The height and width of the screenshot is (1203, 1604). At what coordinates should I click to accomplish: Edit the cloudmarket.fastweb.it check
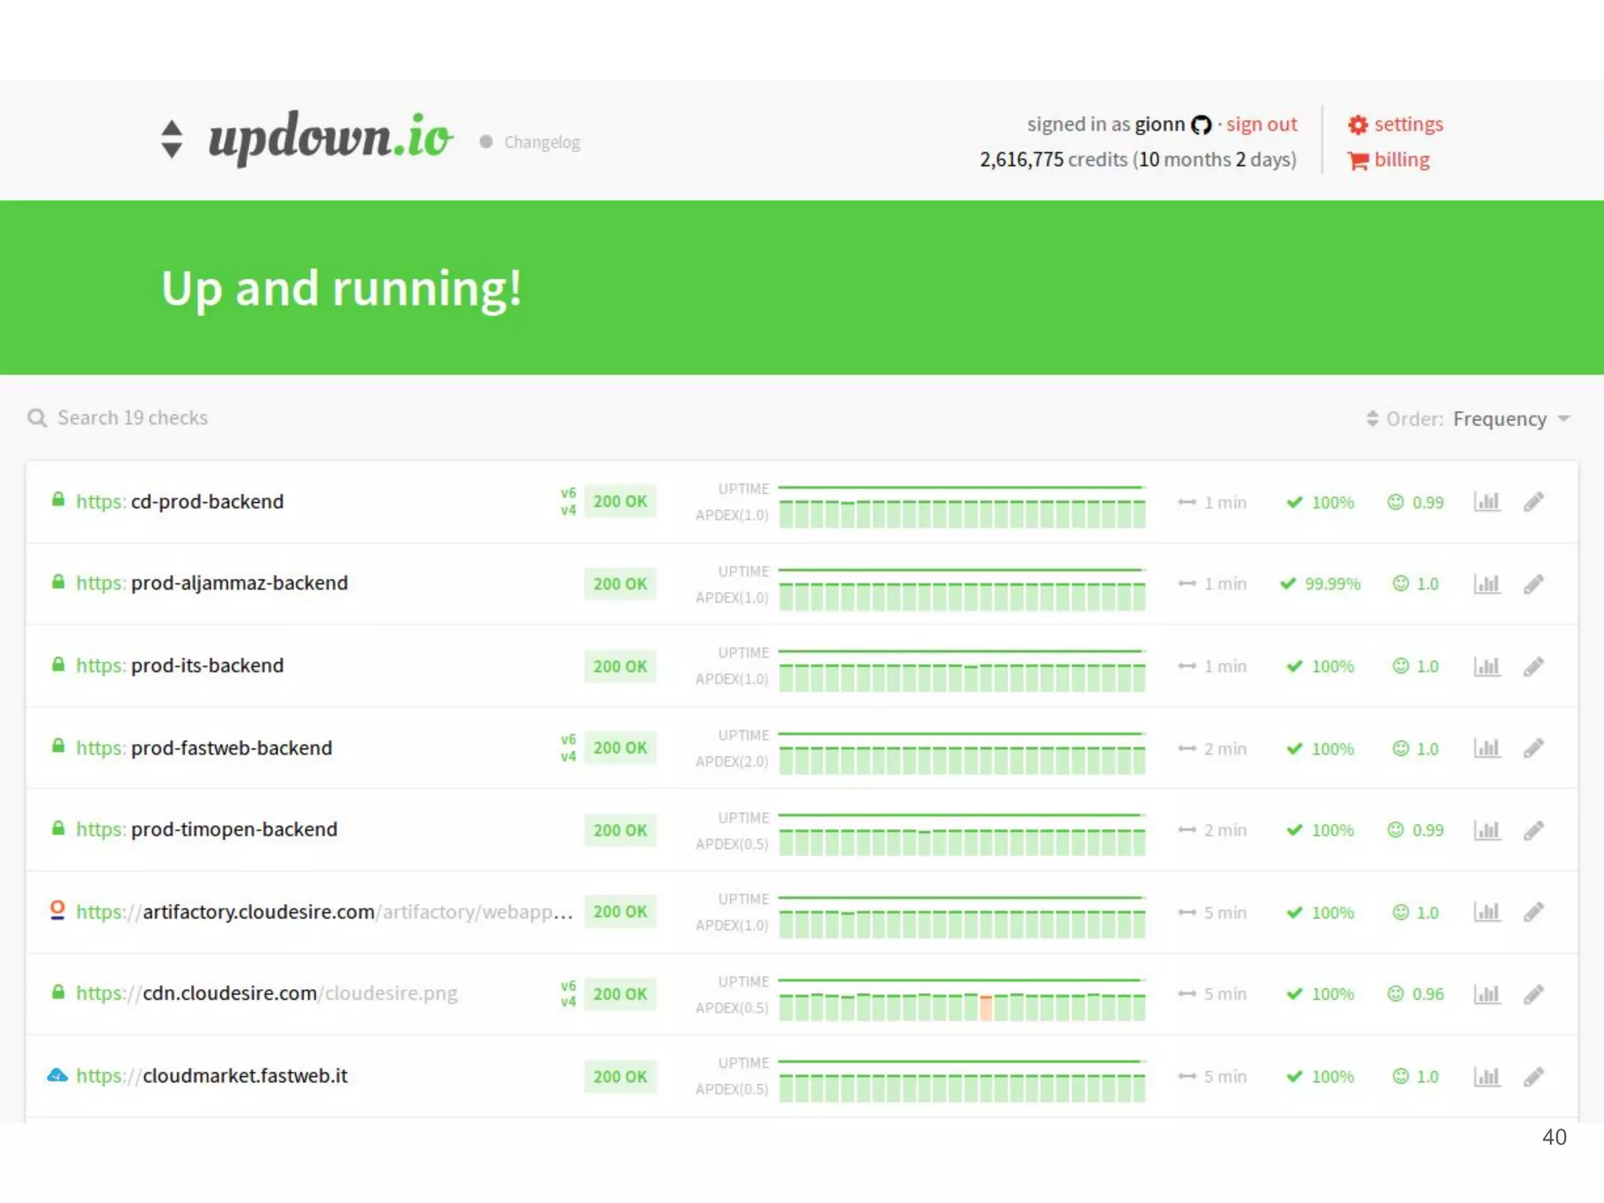pos(1534,1076)
